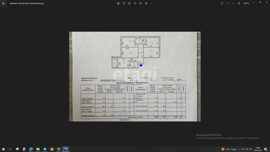Zoom out with the magnifier minus icon
Screen dimensions: 270x152
click(233, 3)
